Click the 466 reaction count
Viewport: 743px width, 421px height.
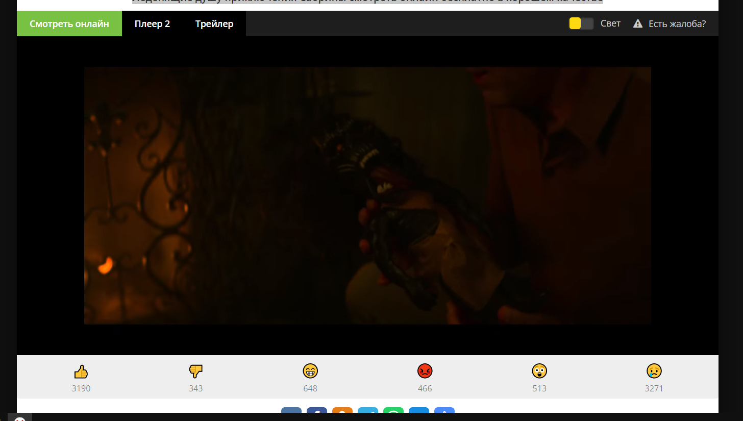425,388
